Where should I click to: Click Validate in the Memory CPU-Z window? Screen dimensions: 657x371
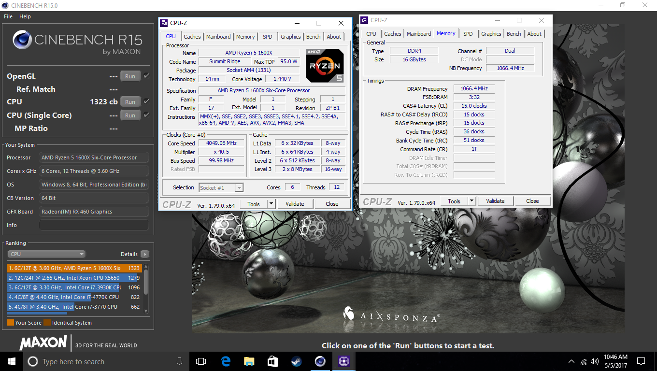495,201
